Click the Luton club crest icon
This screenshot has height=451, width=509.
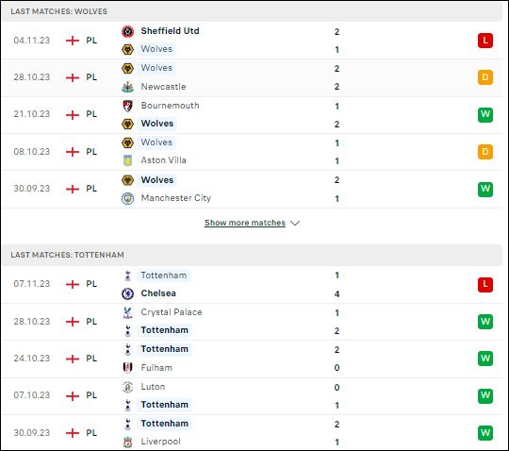click(127, 387)
